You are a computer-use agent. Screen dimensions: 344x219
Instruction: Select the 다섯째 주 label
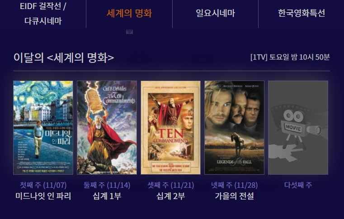(x=298, y=185)
